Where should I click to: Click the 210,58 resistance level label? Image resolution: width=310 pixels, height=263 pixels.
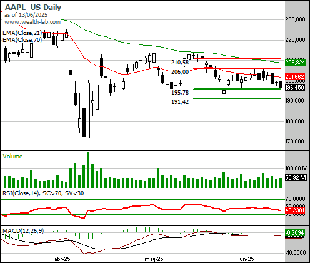(180, 62)
